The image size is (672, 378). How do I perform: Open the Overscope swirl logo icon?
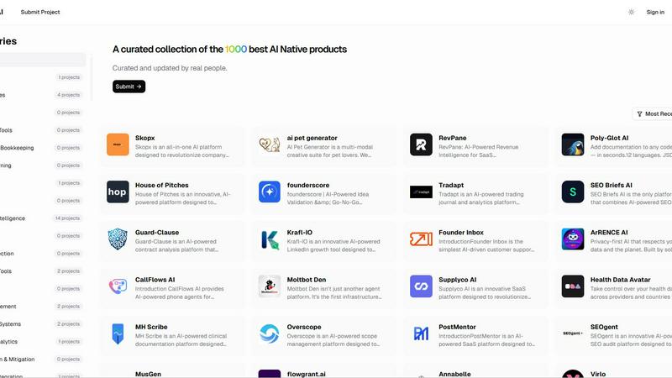[270, 333]
